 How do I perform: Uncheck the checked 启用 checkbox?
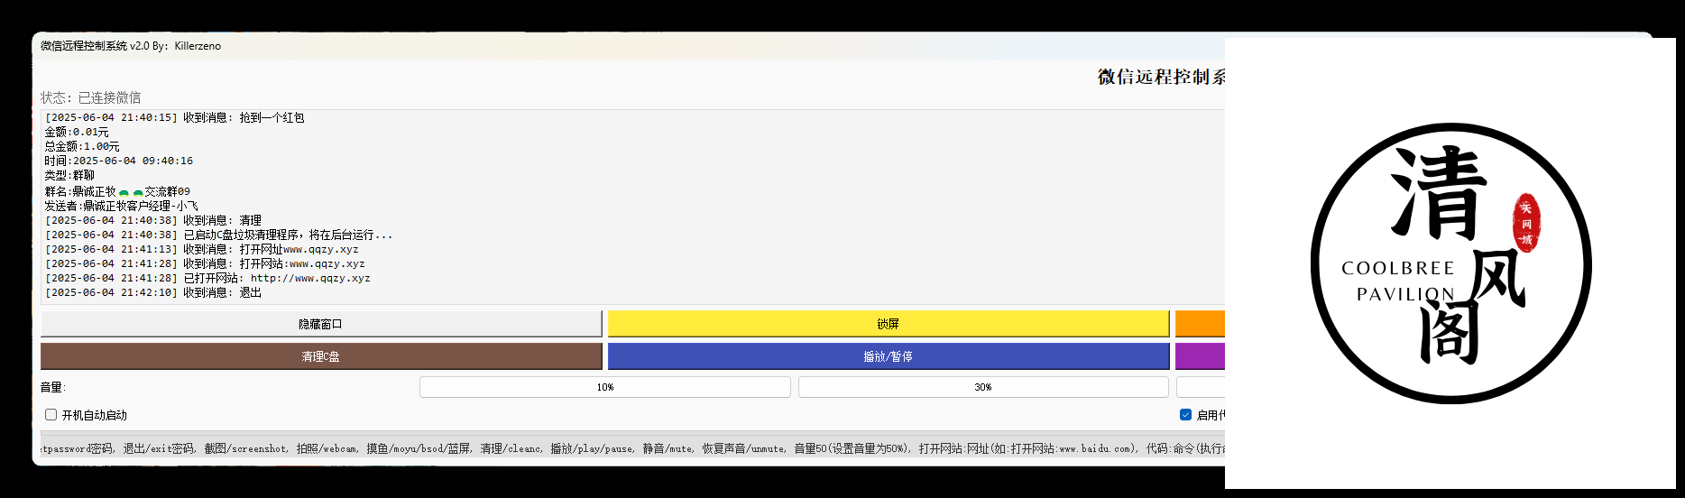point(1185,415)
